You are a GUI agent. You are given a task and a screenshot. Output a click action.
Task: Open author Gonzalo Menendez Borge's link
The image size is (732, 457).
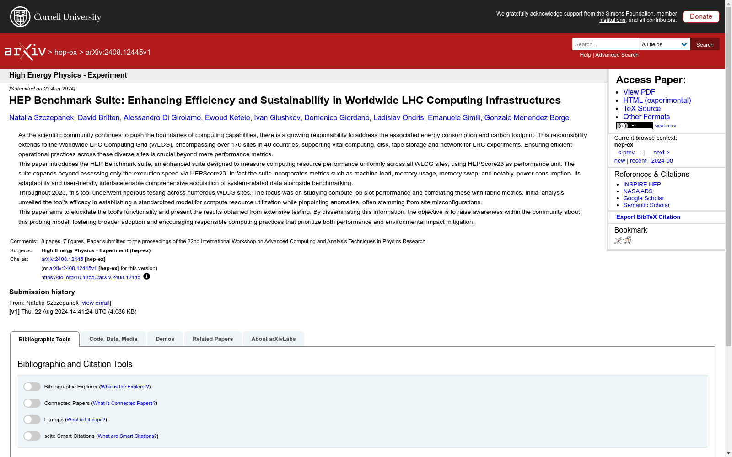527,118
